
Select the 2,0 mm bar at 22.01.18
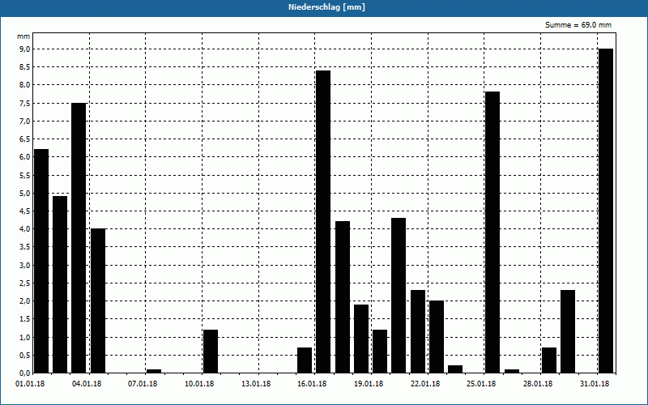(437, 337)
